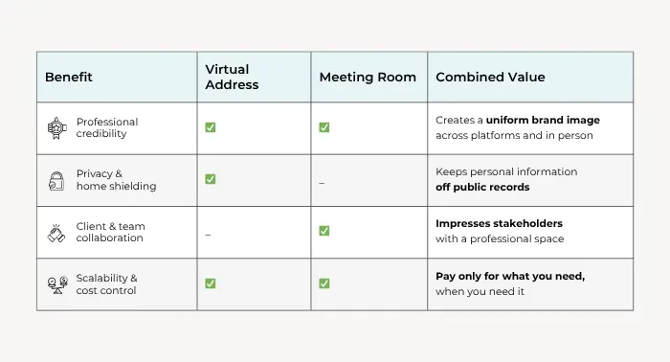Click the Benefit column header
Viewport: 670px width, 362px height.
coord(69,77)
